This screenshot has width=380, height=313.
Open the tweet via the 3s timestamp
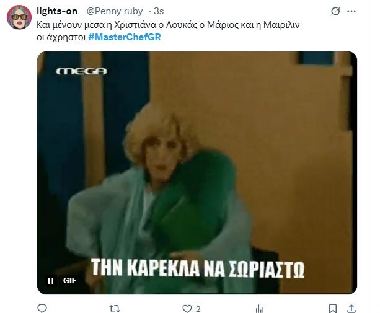(159, 11)
